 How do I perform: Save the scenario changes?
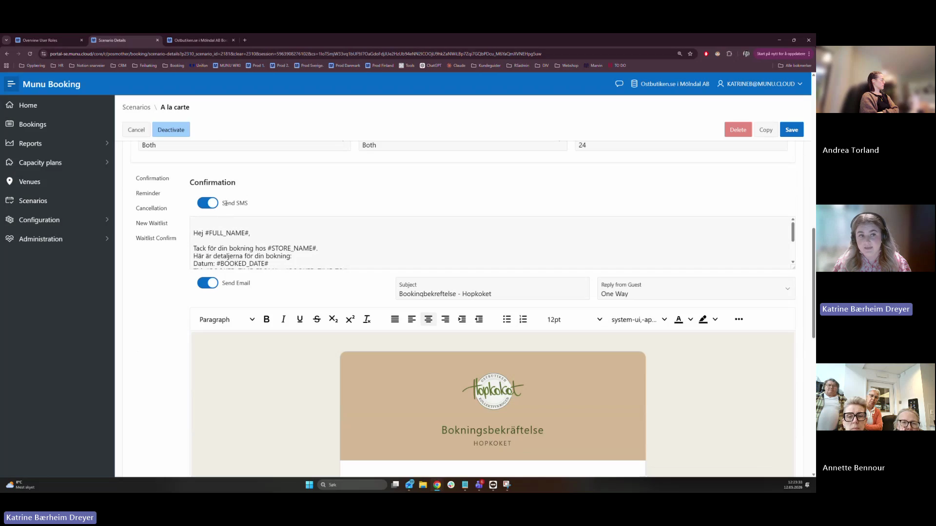point(792,130)
